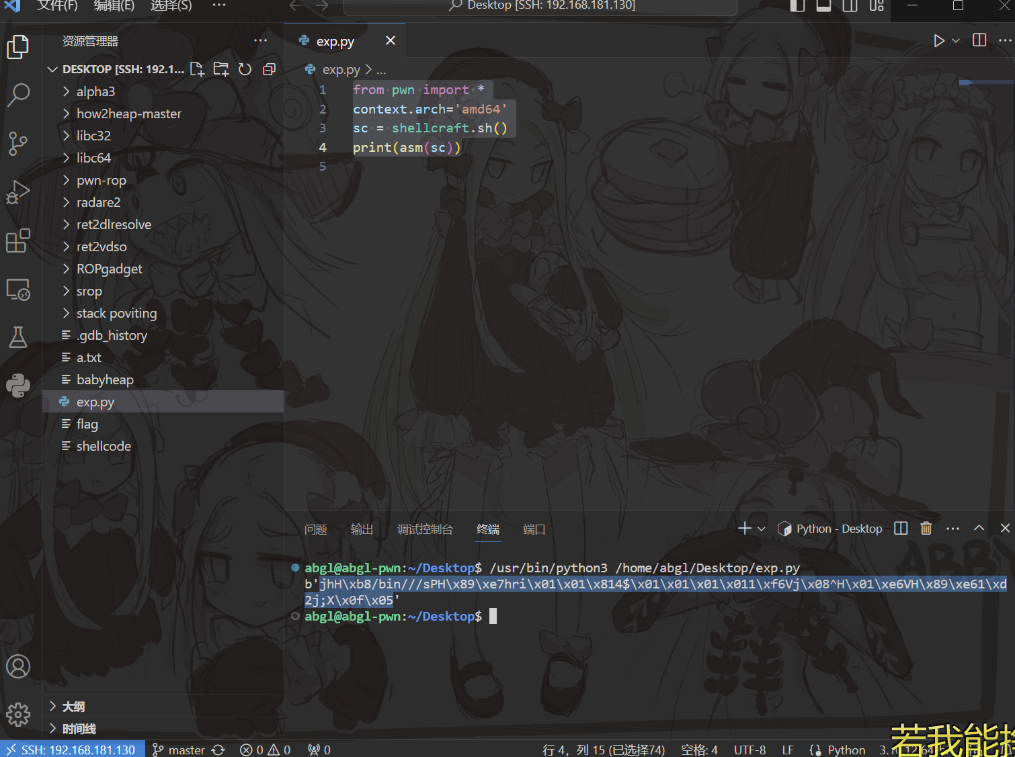This screenshot has height=757, width=1015.
Task: Switch to the 调试控制台 panel tab
Action: click(x=425, y=529)
